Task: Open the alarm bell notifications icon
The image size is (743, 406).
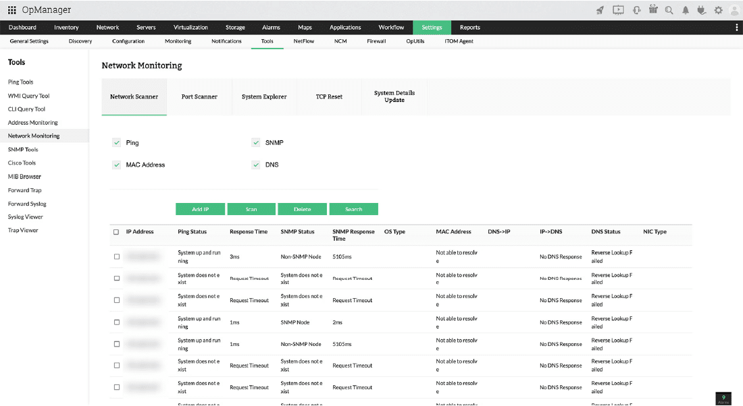Action: pyautogui.click(x=686, y=10)
